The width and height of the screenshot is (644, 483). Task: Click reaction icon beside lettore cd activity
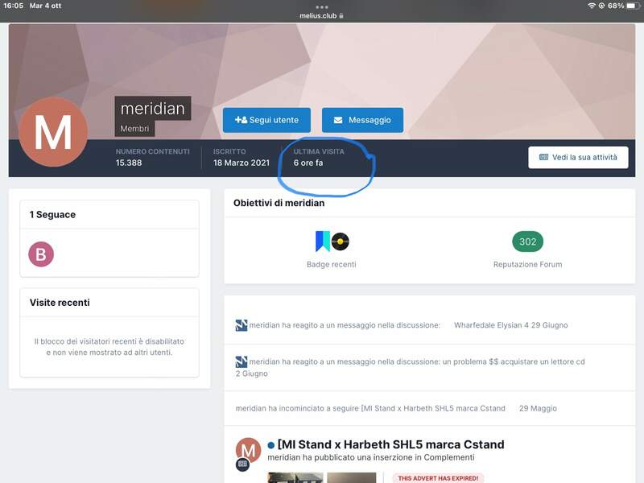click(x=242, y=362)
